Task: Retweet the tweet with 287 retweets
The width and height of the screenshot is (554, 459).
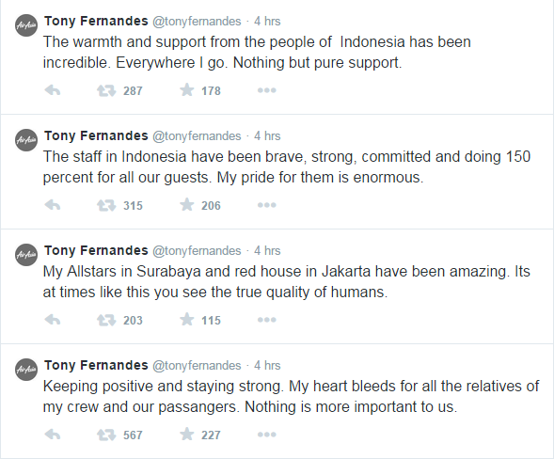Action: 106,91
